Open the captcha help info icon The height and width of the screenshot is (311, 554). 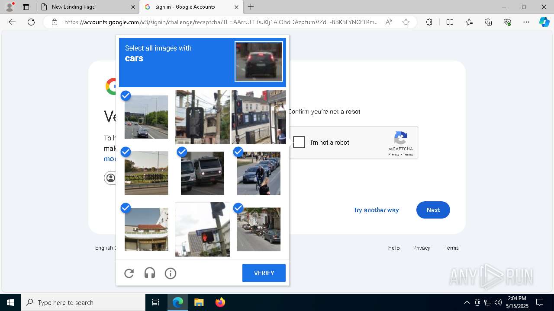[171, 273]
